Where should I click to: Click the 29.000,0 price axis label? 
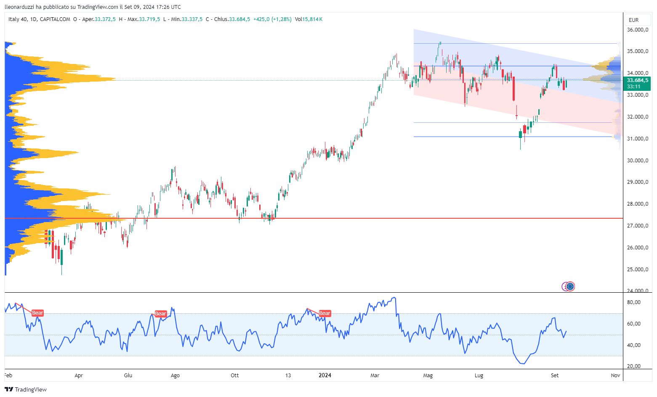coord(637,182)
